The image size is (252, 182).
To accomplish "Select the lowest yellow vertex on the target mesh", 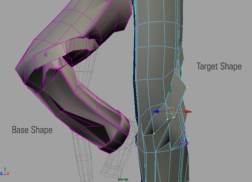I will (154, 134).
